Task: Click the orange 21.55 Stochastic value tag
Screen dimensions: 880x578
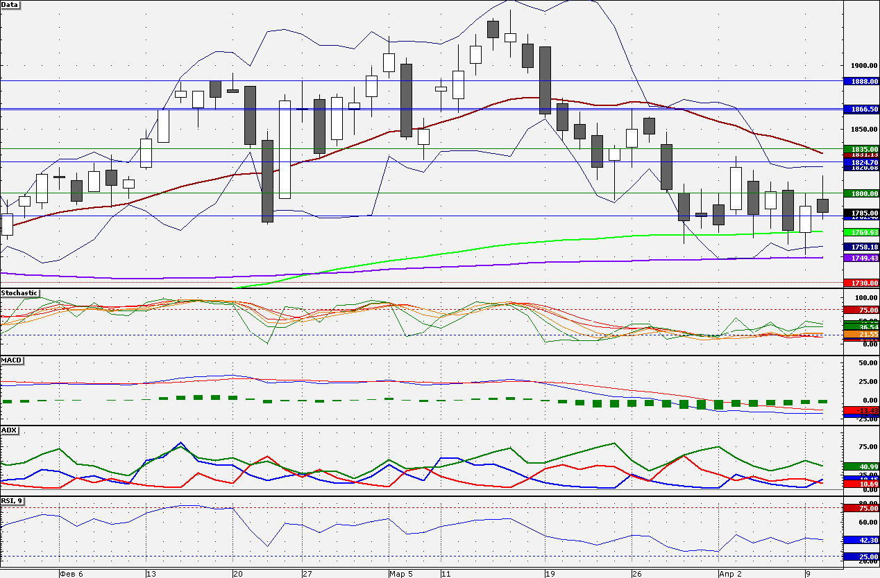Action: pos(861,334)
